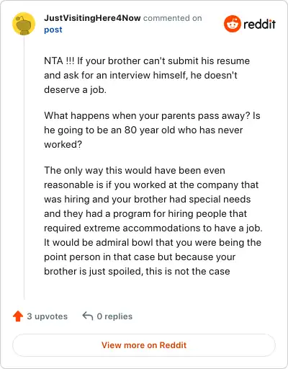288x369 pixels.
Task: Click the 'deserve a job.' line
Action: (75, 90)
